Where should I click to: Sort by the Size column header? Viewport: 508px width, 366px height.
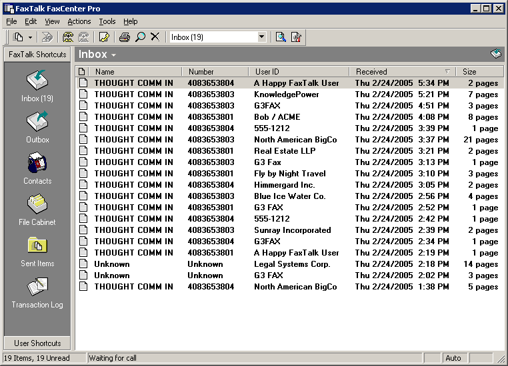click(480, 71)
